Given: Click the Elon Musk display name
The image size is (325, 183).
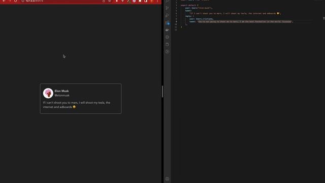Looking at the screenshot, I should [61, 91].
